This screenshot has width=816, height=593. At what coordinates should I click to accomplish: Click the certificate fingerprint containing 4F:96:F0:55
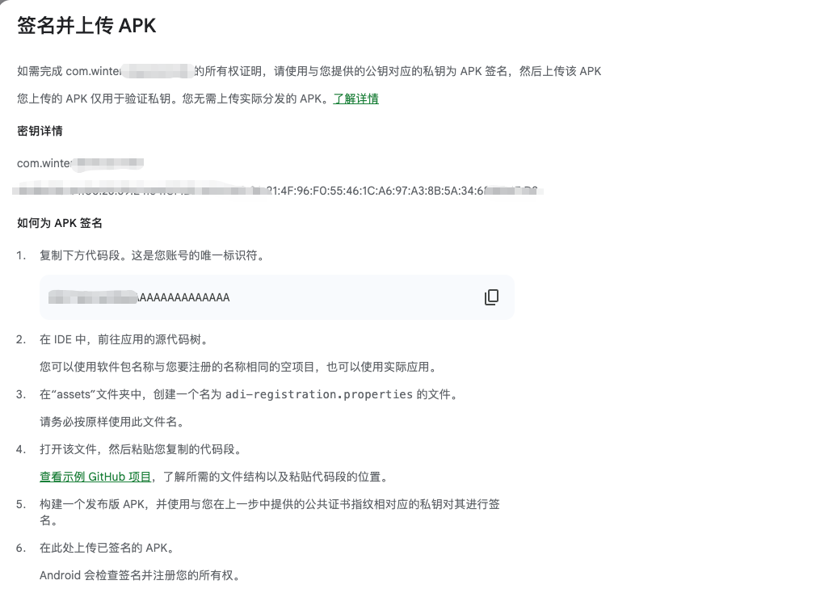[x=277, y=191]
